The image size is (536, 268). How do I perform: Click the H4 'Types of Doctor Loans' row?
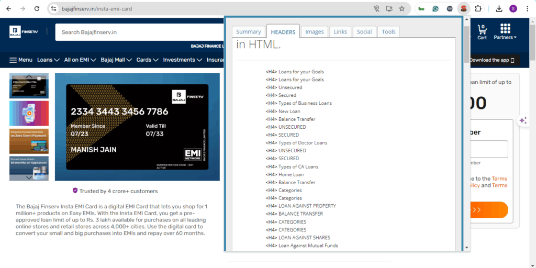[296, 143]
